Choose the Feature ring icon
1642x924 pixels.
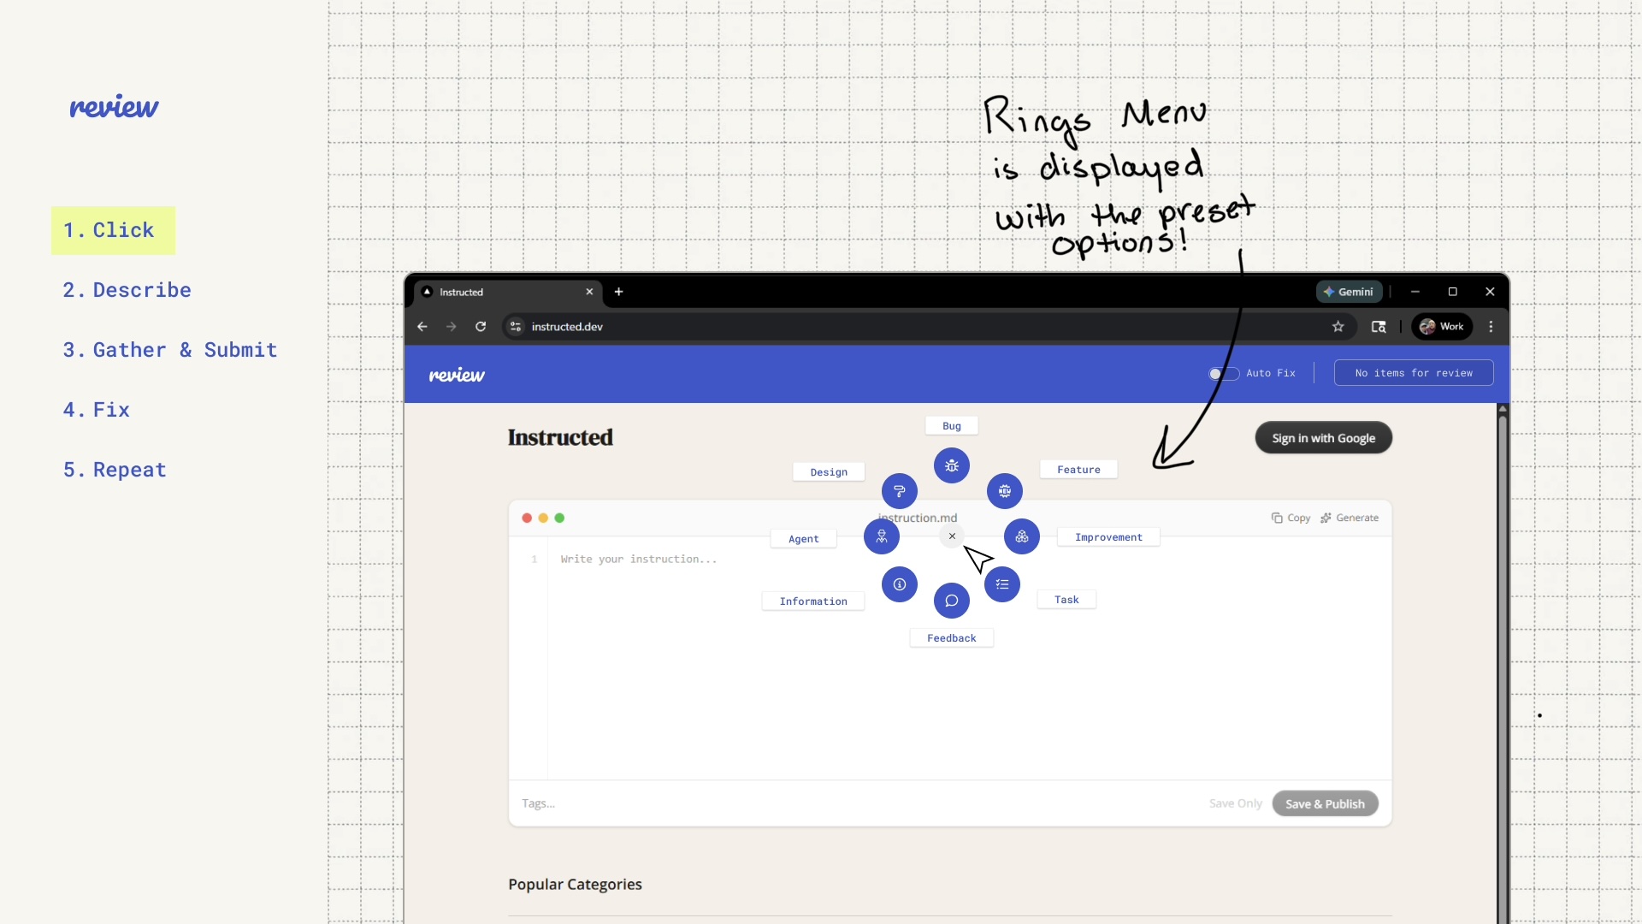tap(1005, 491)
